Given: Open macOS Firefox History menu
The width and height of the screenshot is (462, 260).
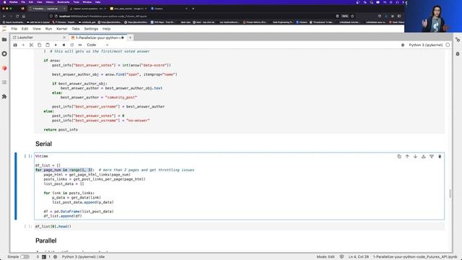Looking at the screenshot, I should point(50,2).
